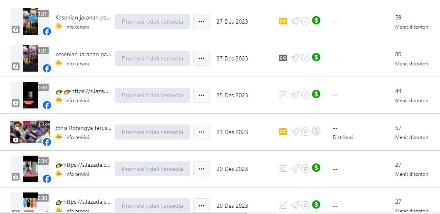440x214 pixels.
Task: Open three-dot menu for first Kesenian jaranan video
Action: coord(202,22)
